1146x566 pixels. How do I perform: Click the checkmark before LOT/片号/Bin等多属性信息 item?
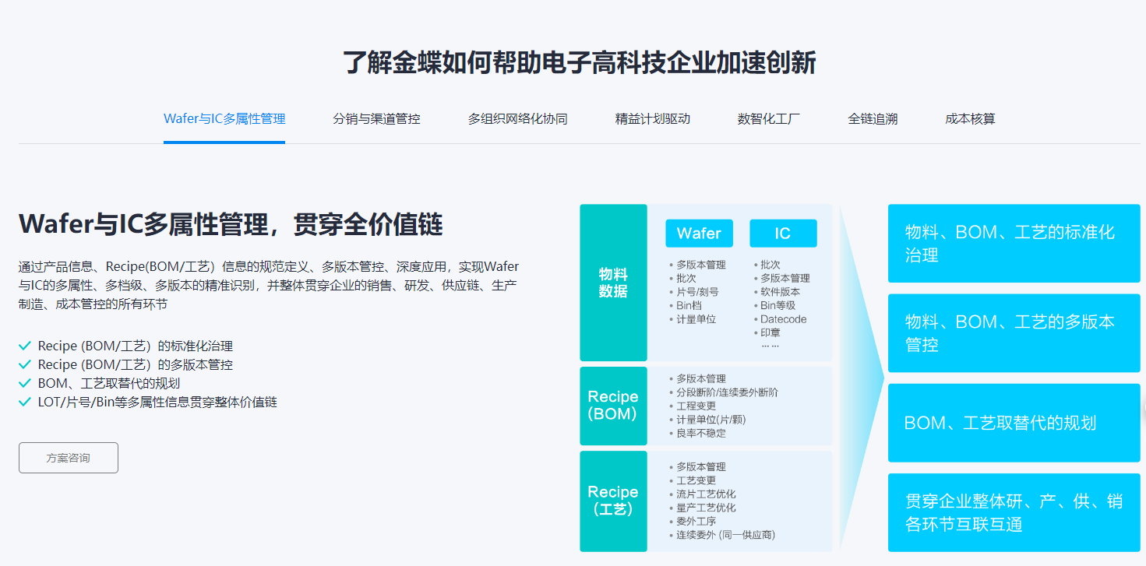pyautogui.click(x=26, y=403)
